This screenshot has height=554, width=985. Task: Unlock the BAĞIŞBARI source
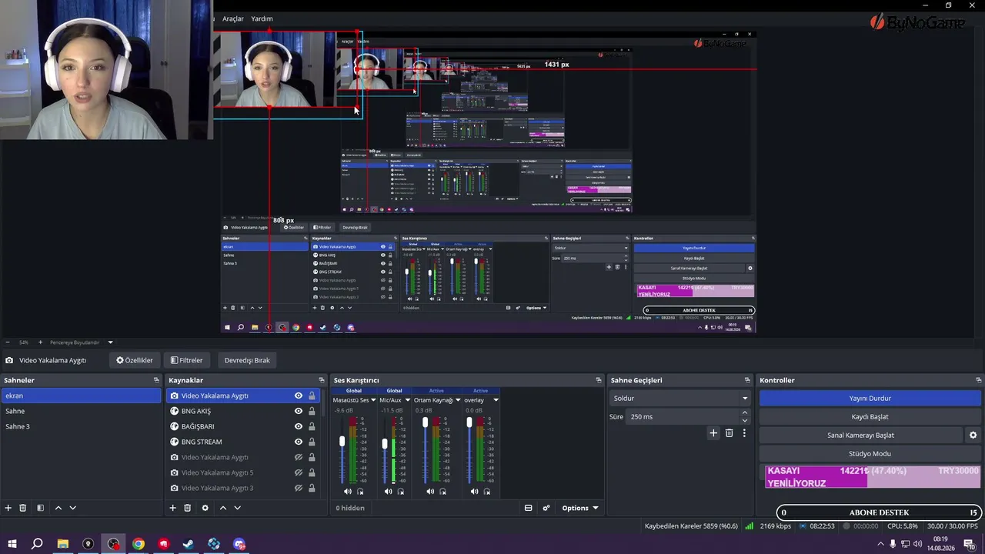tap(312, 426)
